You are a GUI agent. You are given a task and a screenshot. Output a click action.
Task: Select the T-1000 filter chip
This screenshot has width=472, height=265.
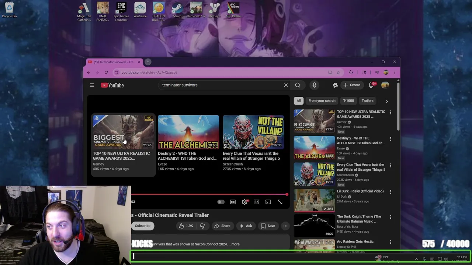click(x=348, y=100)
